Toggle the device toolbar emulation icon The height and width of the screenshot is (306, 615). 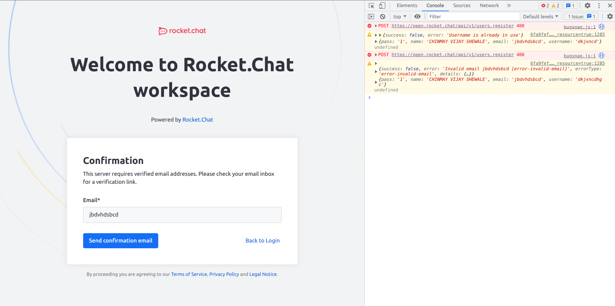tap(382, 5)
